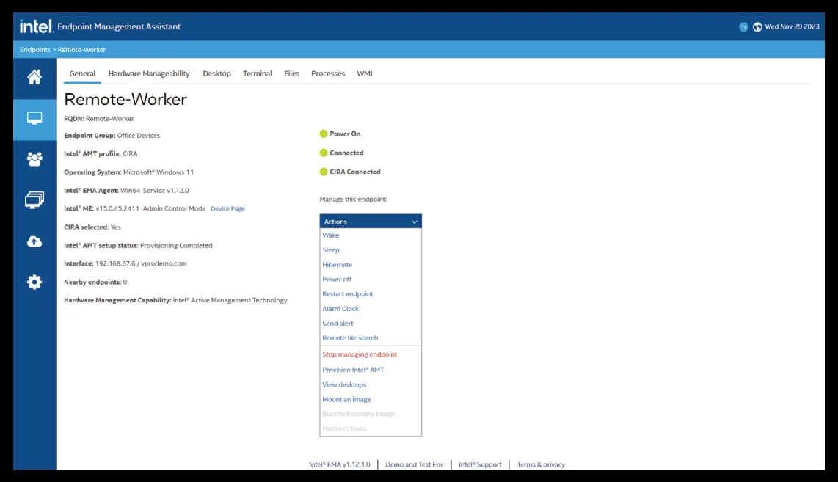The width and height of the screenshot is (838, 482).
Task: Open the WMI tab
Action: [365, 74]
